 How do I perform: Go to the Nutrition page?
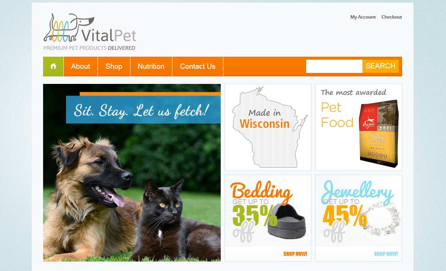tap(151, 67)
